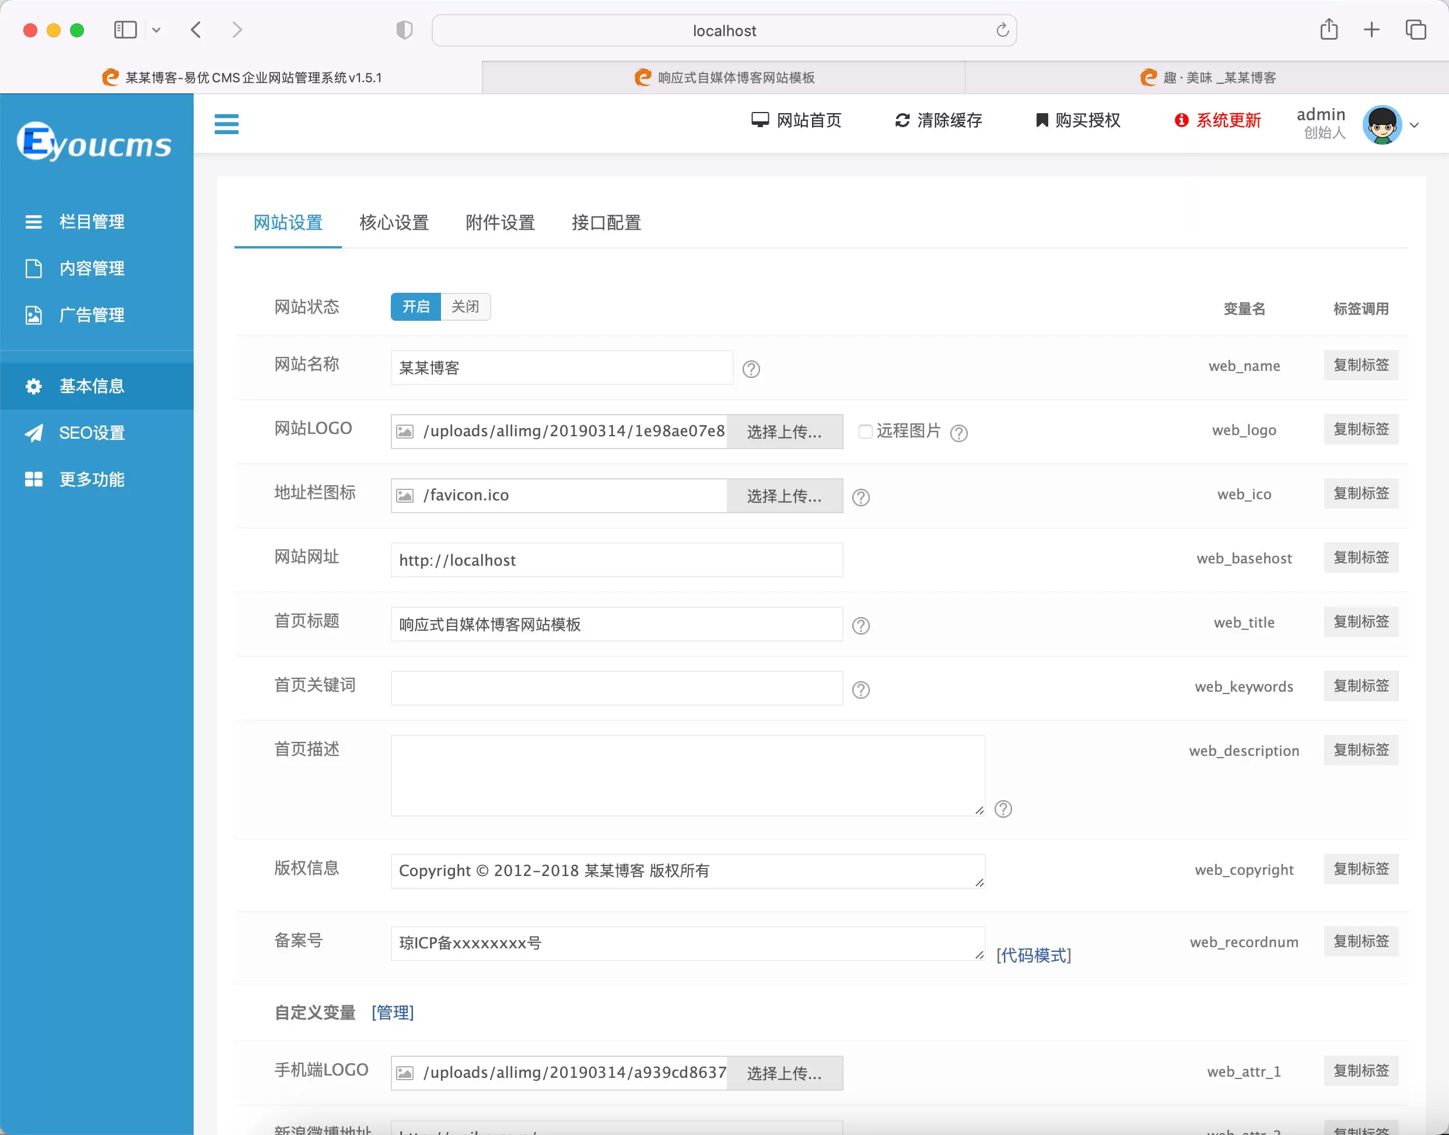Screen dimensions: 1449x1135
Task: Click 复制标签 for web_attr_1
Action: coord(1360,1070)
